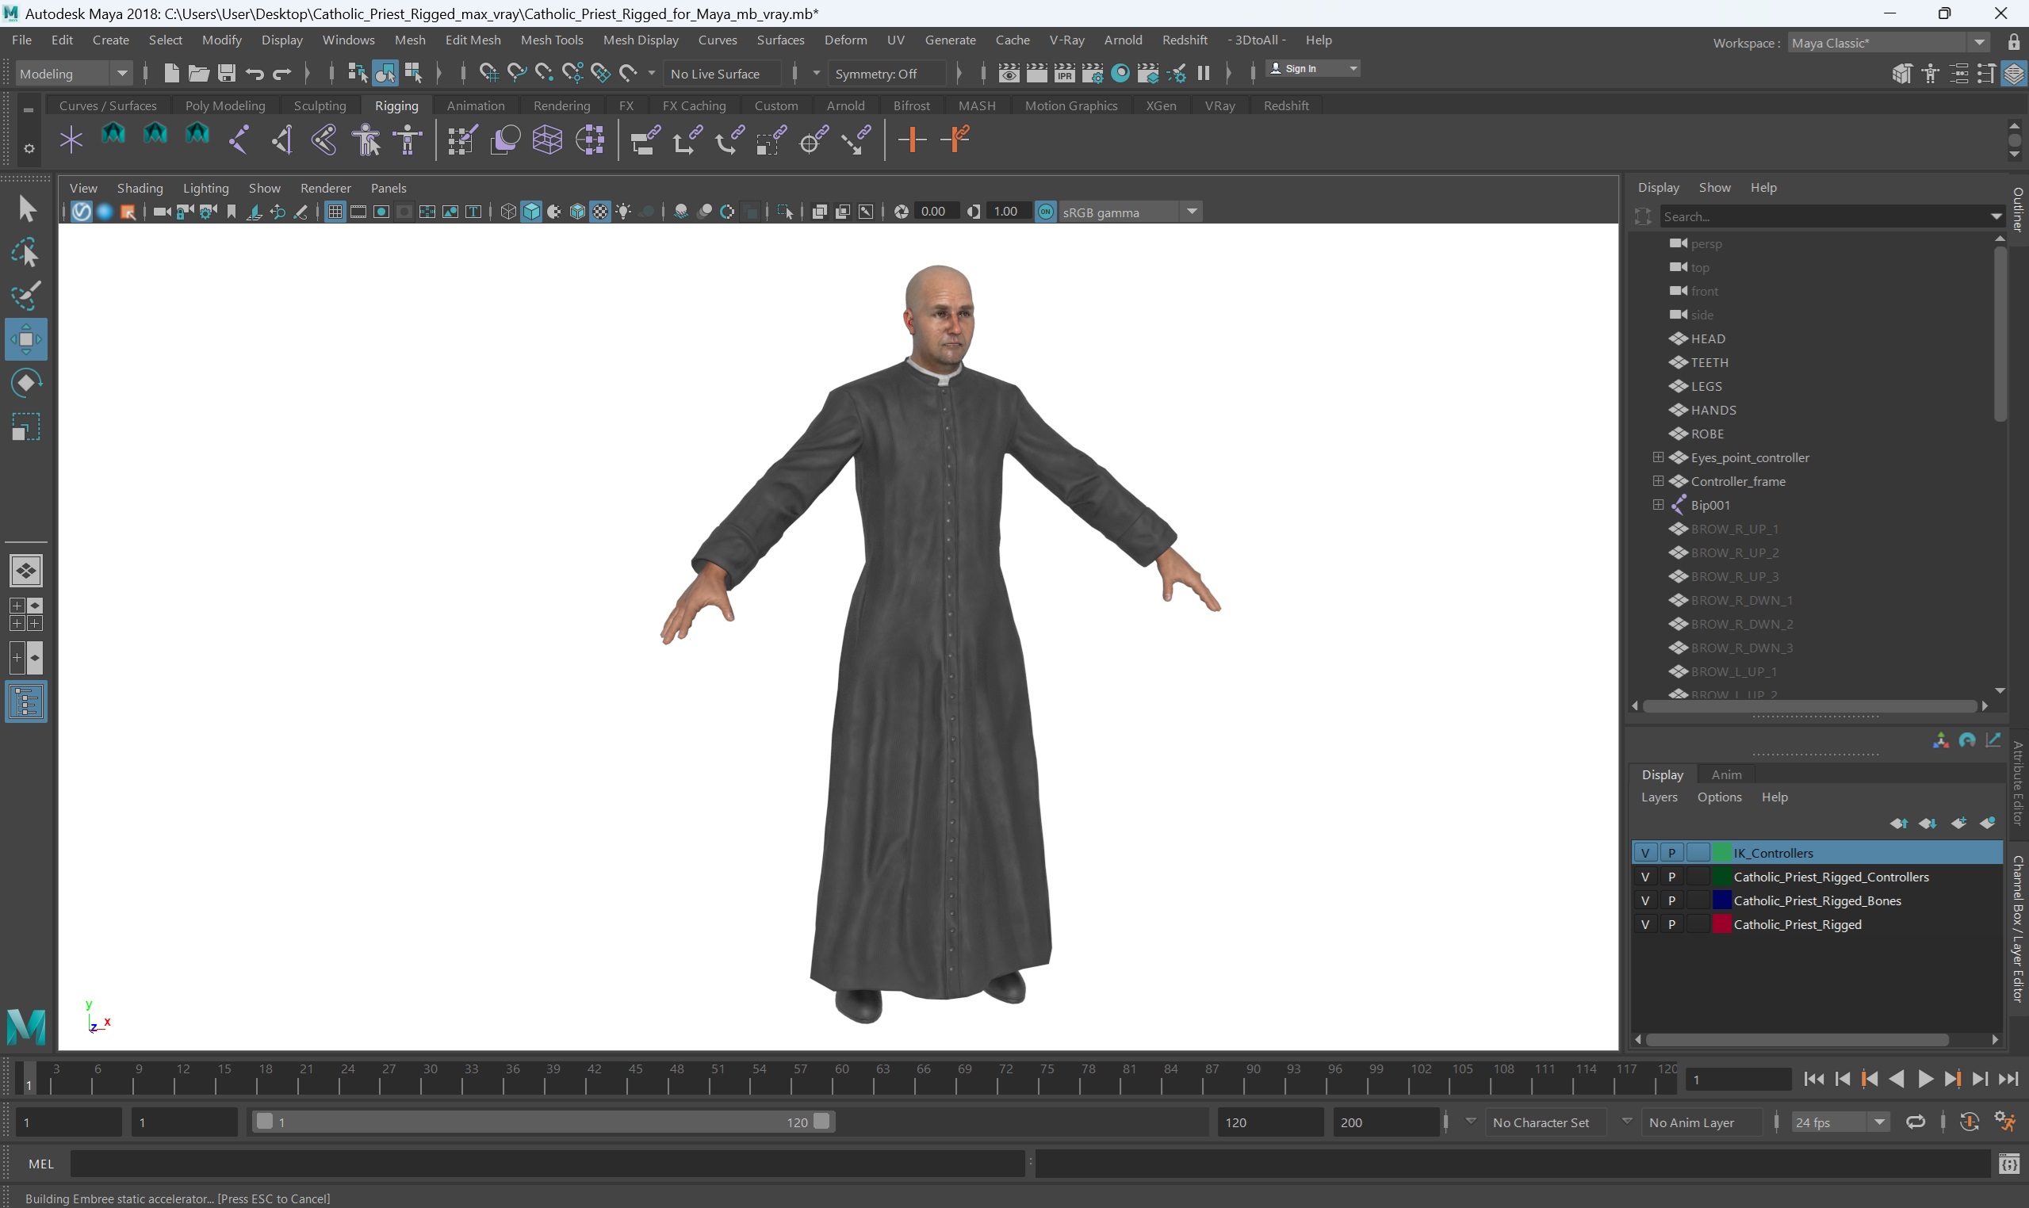Click the Parent Constraint shelf icon
The height and width of the screenshot is (1208, 2029).
(644, 140)
